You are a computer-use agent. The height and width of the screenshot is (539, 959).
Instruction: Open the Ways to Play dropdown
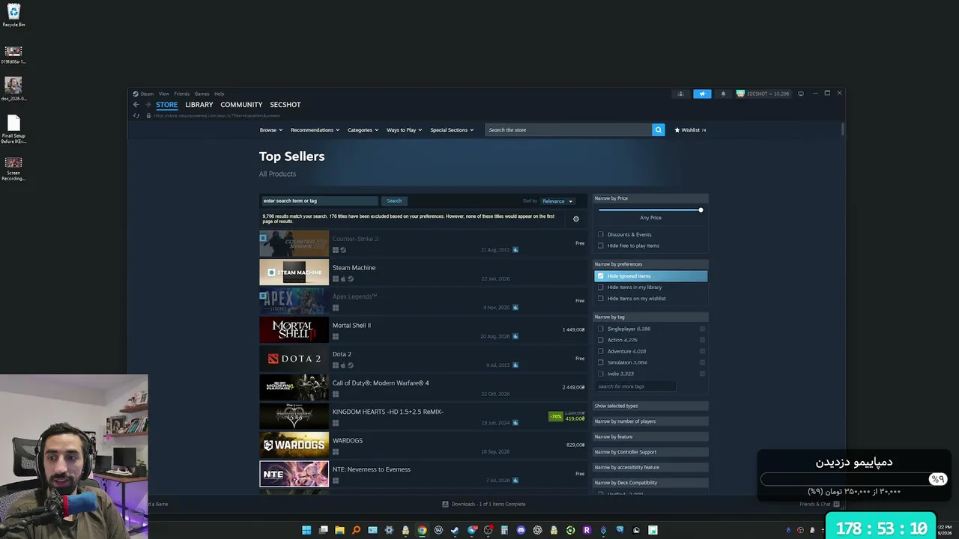[x=404, y=130]
